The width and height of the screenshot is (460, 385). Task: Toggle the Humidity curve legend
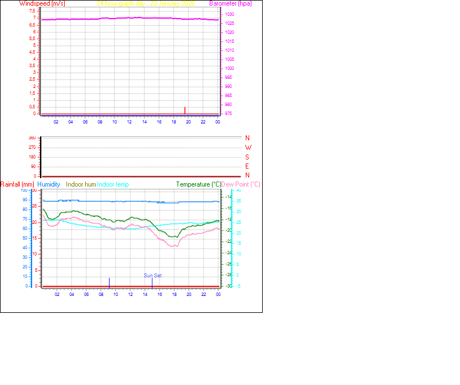[48, 184]
